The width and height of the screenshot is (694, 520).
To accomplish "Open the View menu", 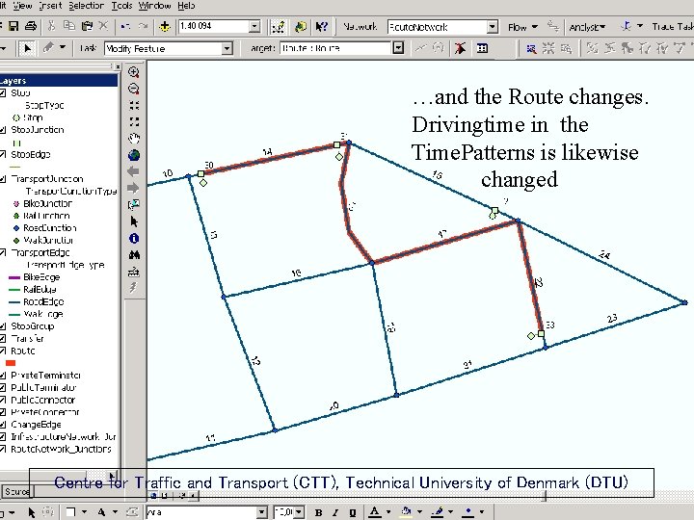I will coord(22,6).
